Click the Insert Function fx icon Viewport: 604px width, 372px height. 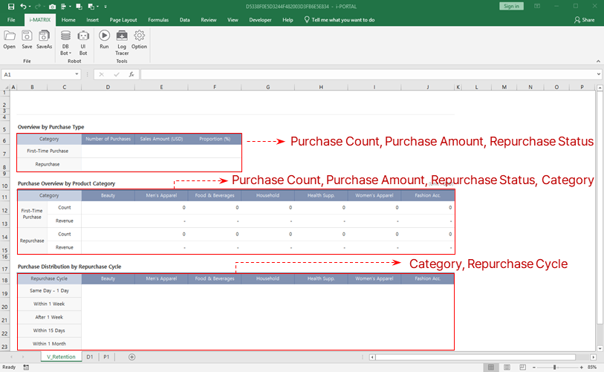(x=131, y=74)
